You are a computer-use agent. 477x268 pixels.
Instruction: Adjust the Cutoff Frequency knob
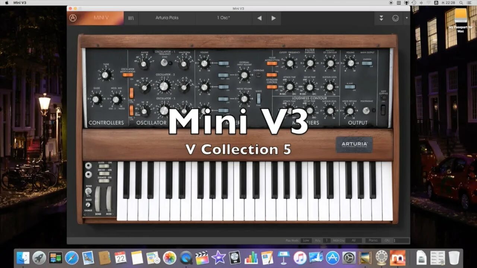(290, 63)
